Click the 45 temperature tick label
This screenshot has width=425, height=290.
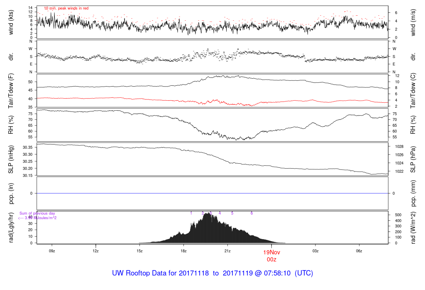[x=30, y=90]
